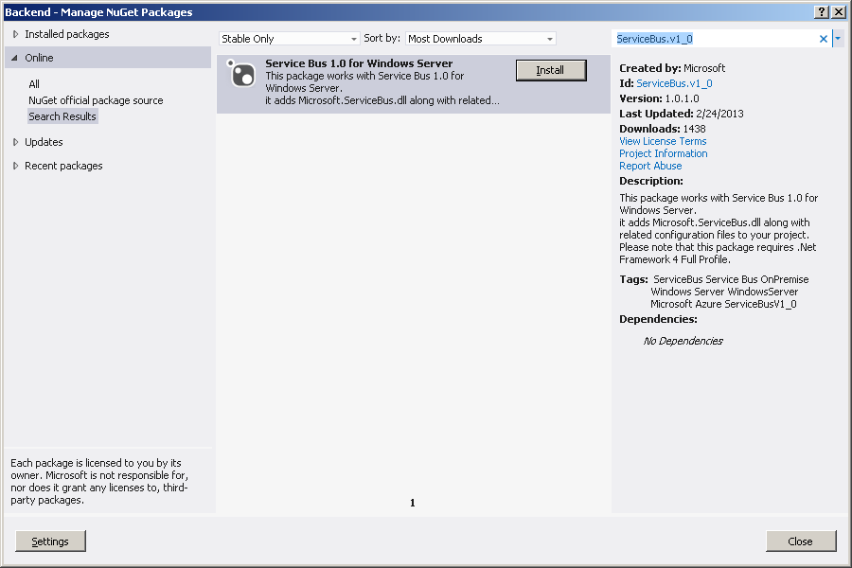
Task: Select NuGet official package source
Action: pyautogui.click(x=96, y=100)
